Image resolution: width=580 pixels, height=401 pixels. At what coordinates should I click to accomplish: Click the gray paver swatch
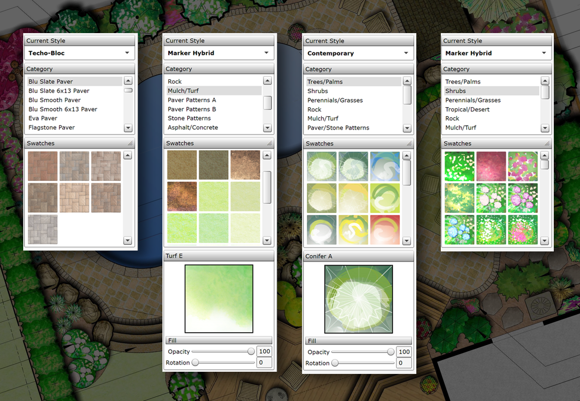pos(43,230)
